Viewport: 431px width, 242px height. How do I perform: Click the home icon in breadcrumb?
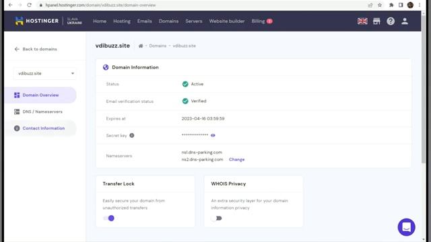141,46
